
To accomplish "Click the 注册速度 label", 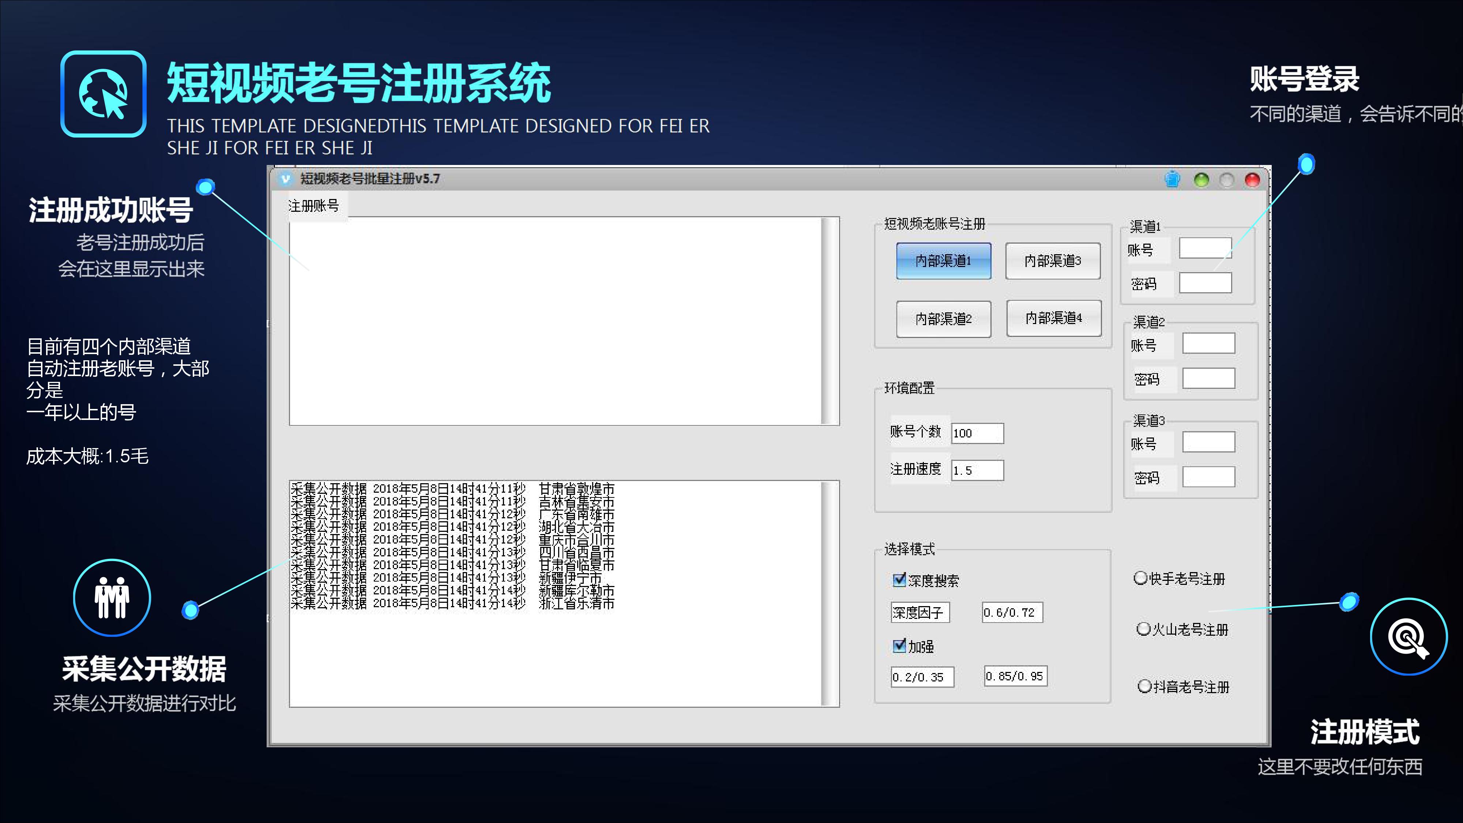I will 915,469.
